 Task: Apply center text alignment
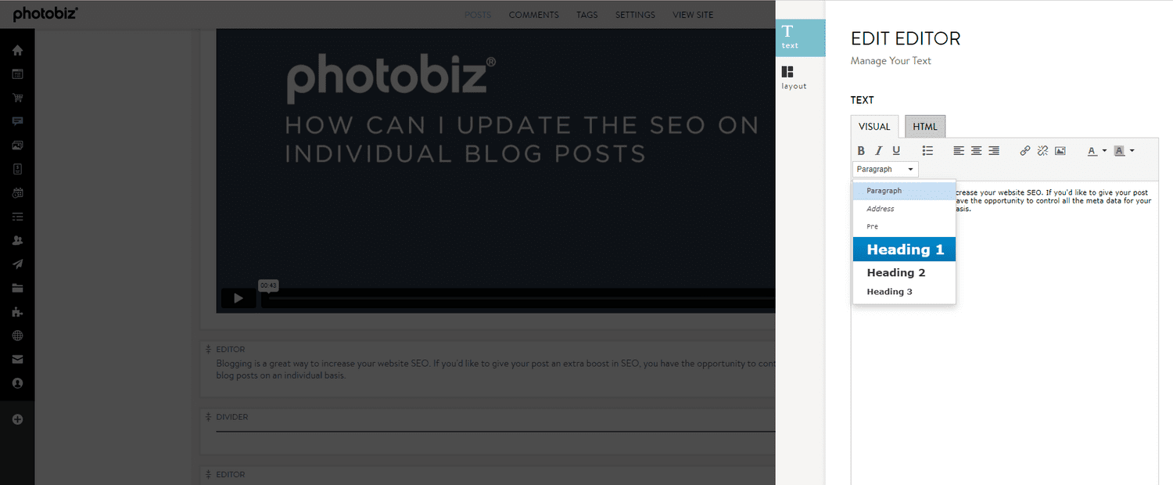(975, 150)
